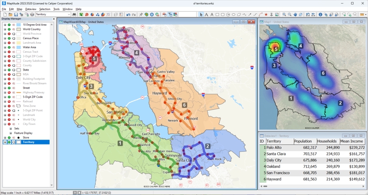368x195 pixels.
Task: Hide the Water Area layer
Action: click(x=9, y=48)
